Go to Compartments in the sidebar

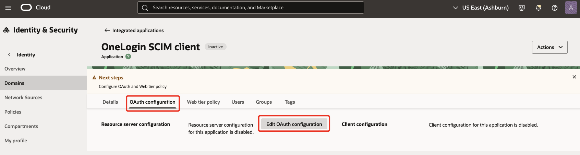click(x=21, y=126)
